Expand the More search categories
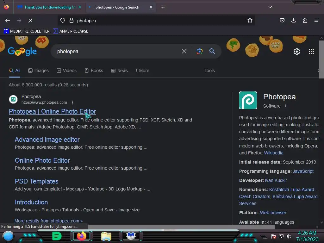 [142, 71]
